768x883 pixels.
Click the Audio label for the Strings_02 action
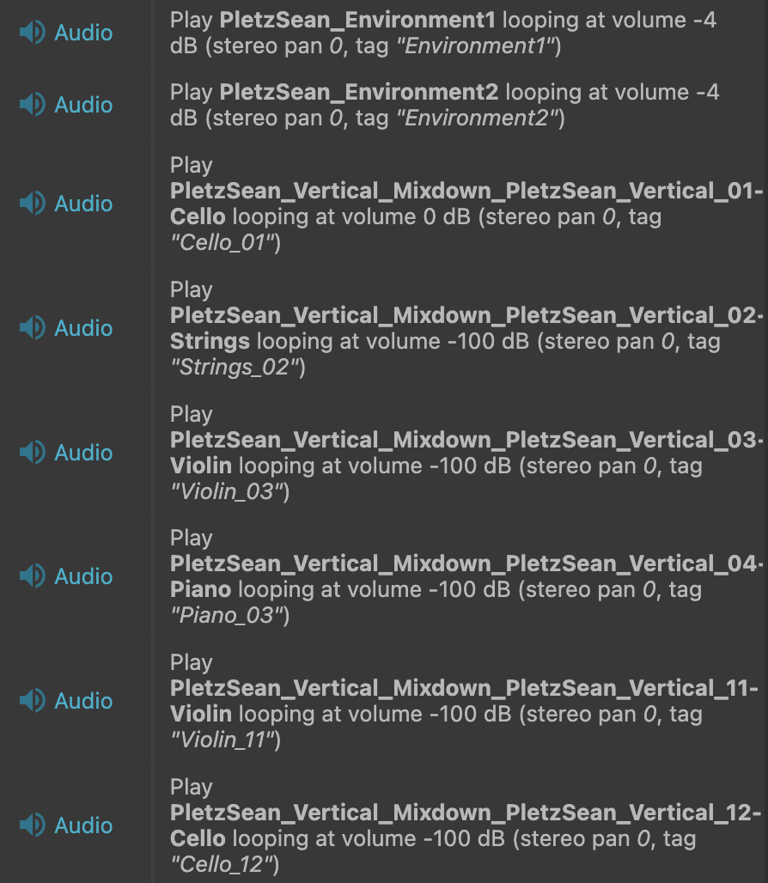point(83,328)
